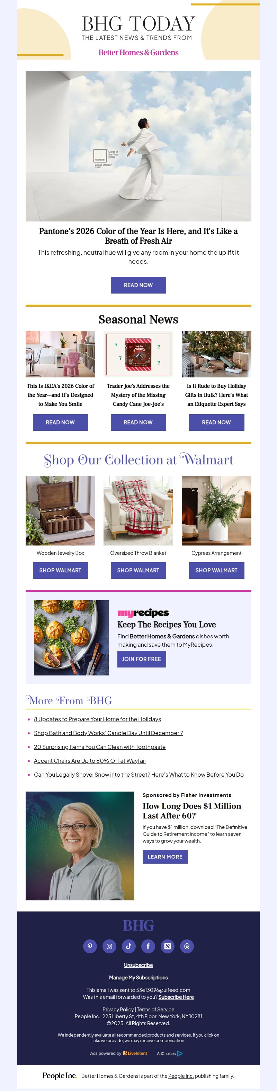Image resolution: width=277 pixels, height=1091 pixels.
Task: Click the LEARN MORE Fisher Investments button
Action: [165, 856]
